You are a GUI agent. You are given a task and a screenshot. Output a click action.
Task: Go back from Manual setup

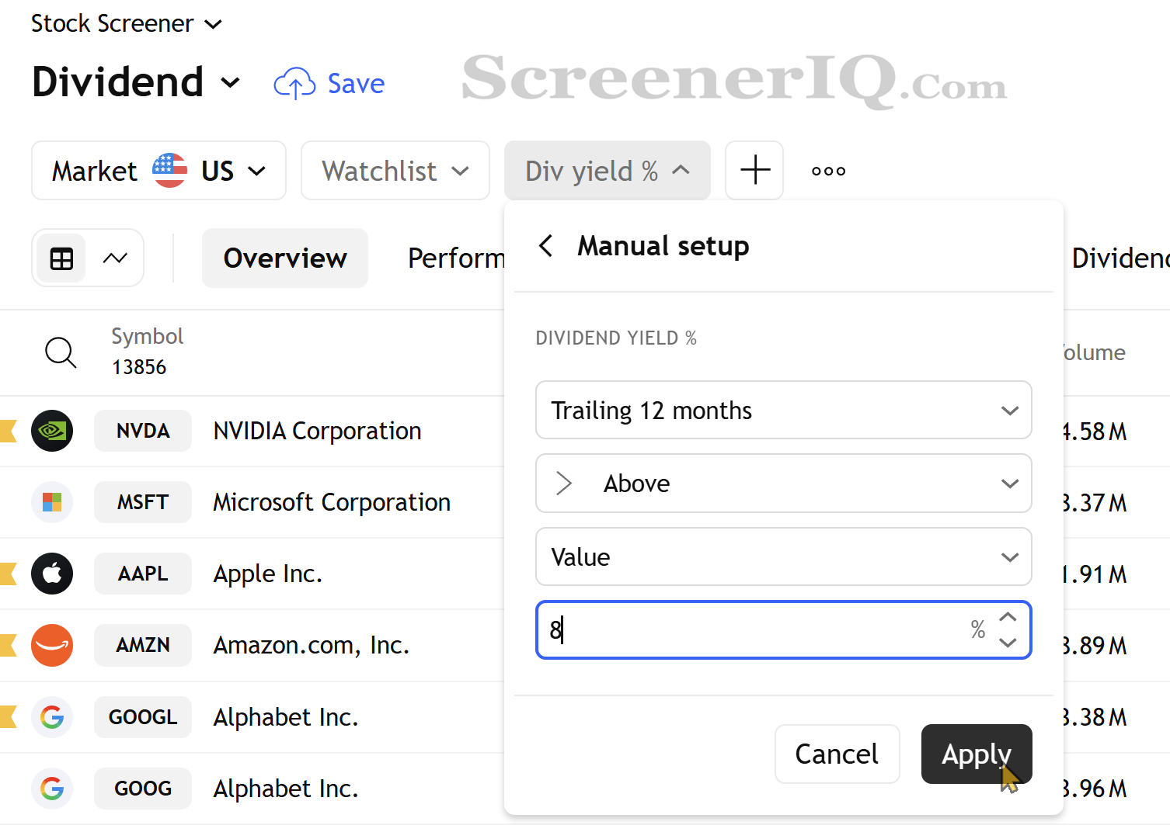click(x=546, y=246)
